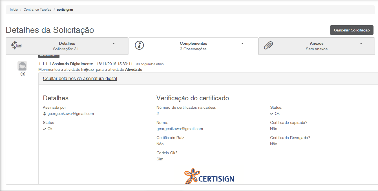Click the dark Movimentar label
The image size is (378, 191).
tap(49, 56)
